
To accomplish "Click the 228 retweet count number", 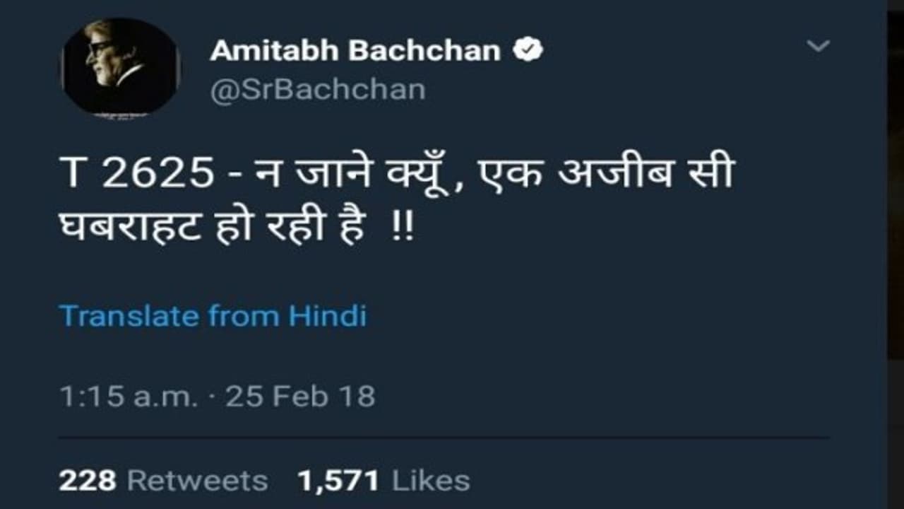I will coord(87,481).
